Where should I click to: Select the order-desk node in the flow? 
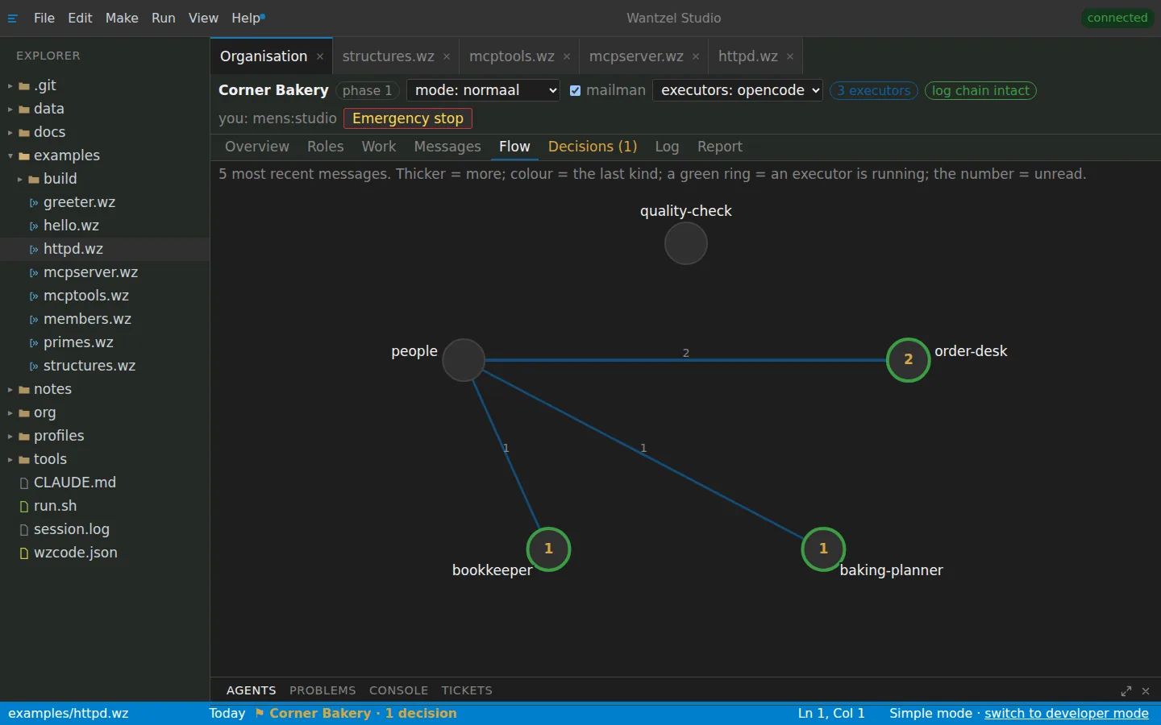pyautogui.click(x=909, y=360)
